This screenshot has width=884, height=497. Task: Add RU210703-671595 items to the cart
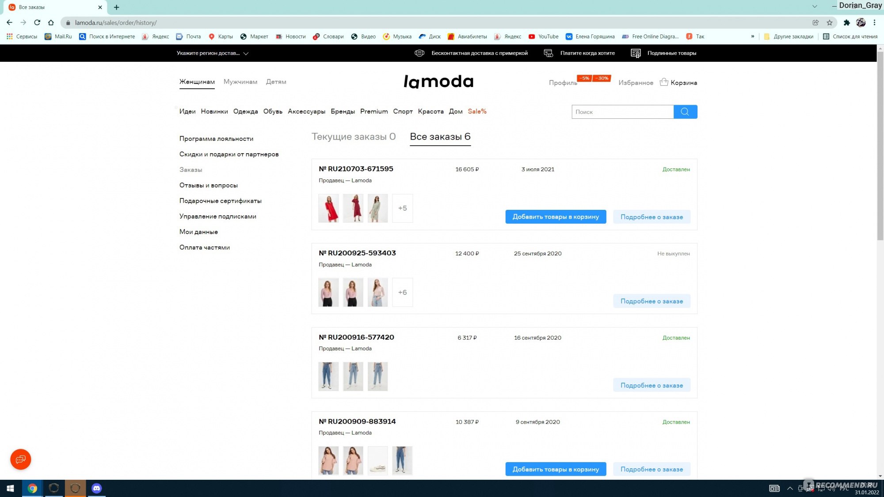[556, 217]
